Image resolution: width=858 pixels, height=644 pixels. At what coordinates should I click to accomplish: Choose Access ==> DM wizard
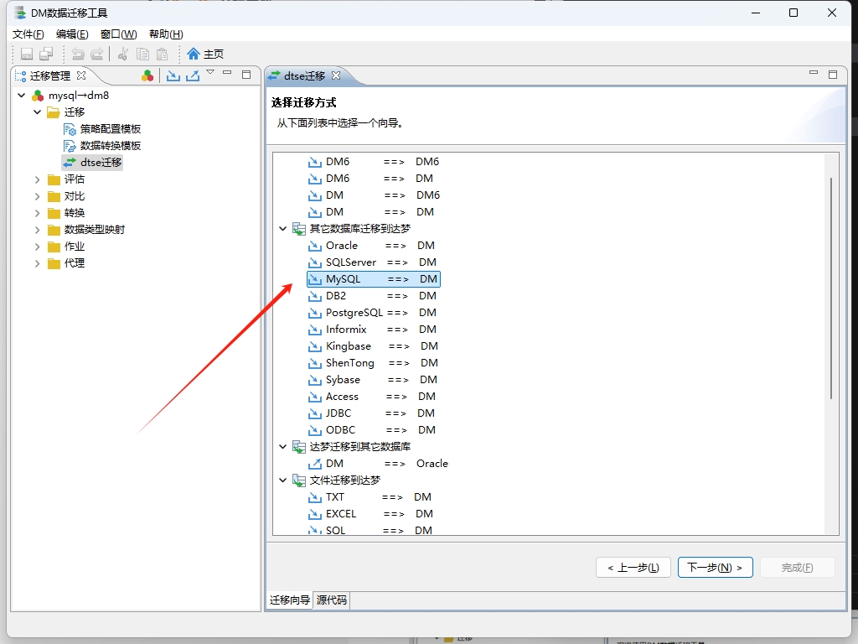pyautogui.click(x=372, y=397)
